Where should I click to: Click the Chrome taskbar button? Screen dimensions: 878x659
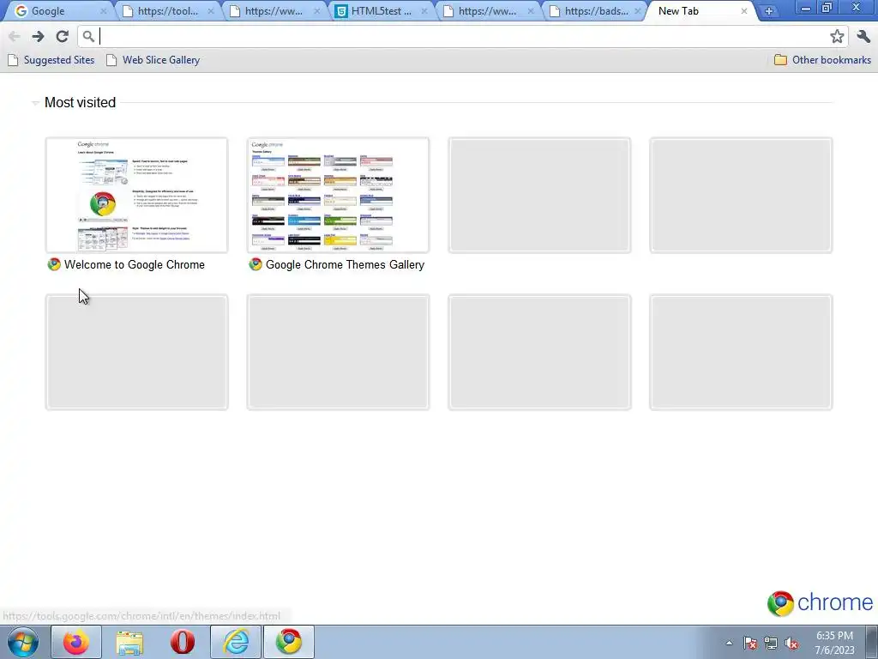289,642
